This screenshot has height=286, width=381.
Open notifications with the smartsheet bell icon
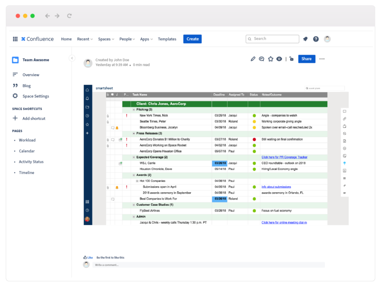(87, 99)
